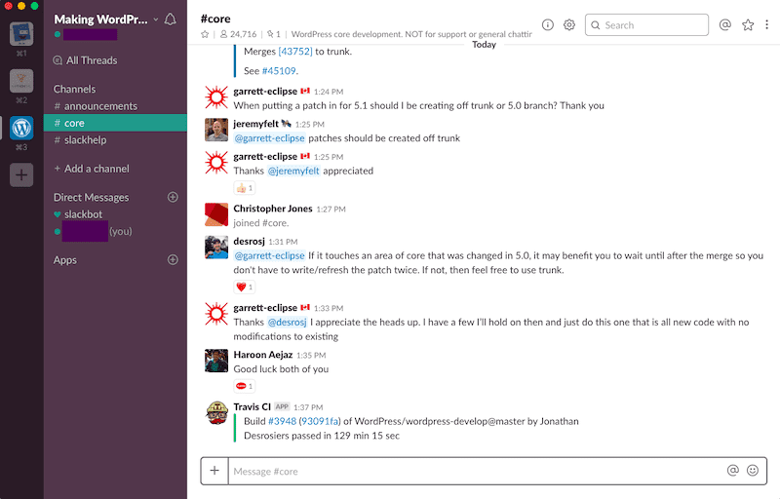Star the #core channel
Viewport: 780px width, 499px height.
coord(205,34)
